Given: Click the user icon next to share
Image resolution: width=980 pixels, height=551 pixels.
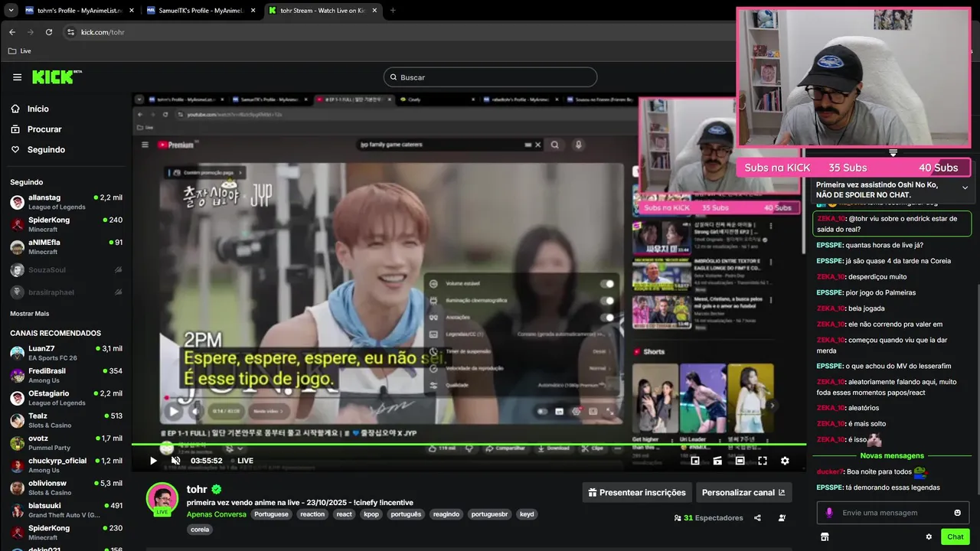Looking at the screenshot, I should tap(782, 518).
